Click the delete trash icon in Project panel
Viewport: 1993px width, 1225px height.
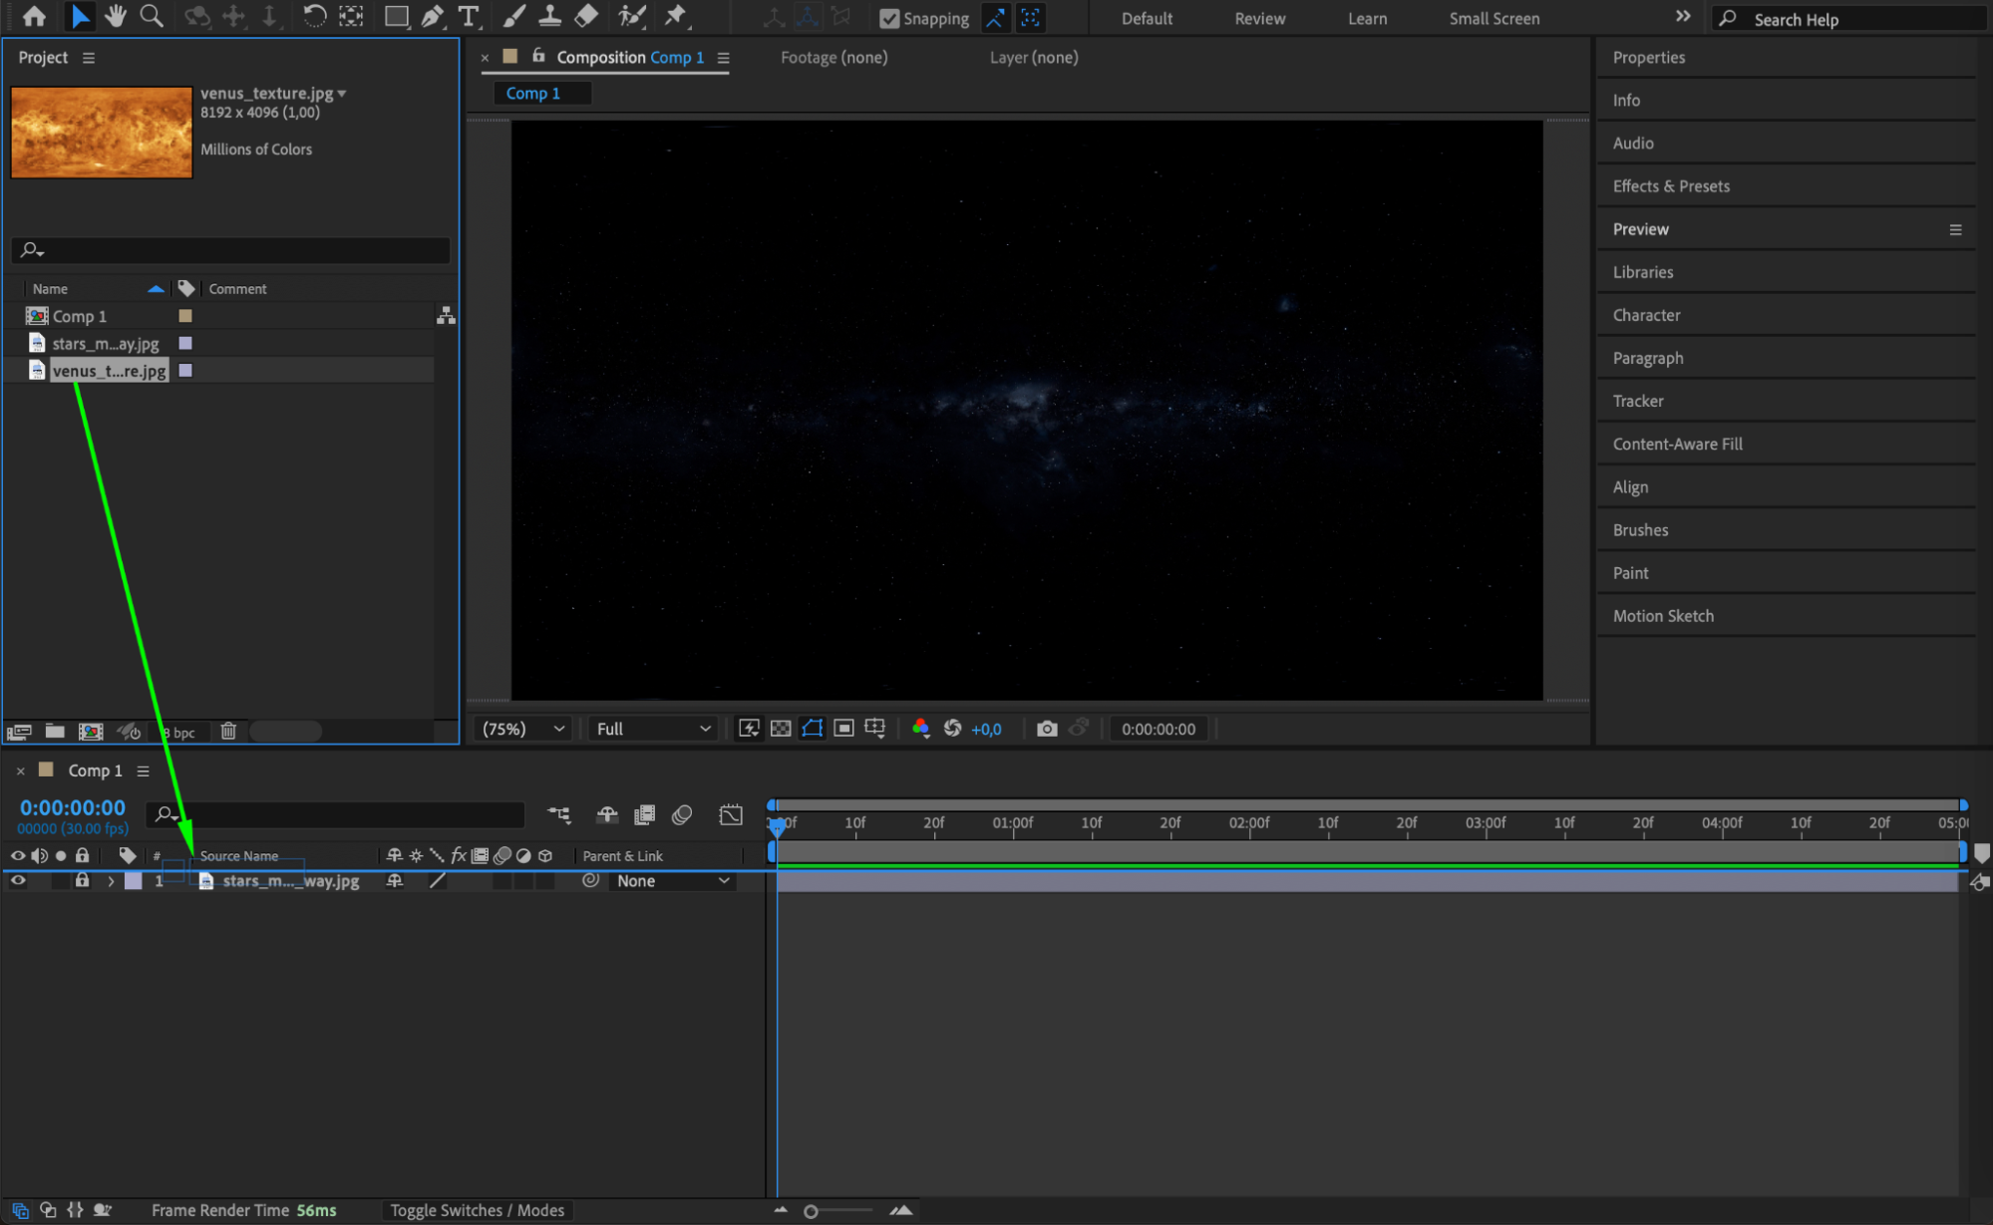228,731
